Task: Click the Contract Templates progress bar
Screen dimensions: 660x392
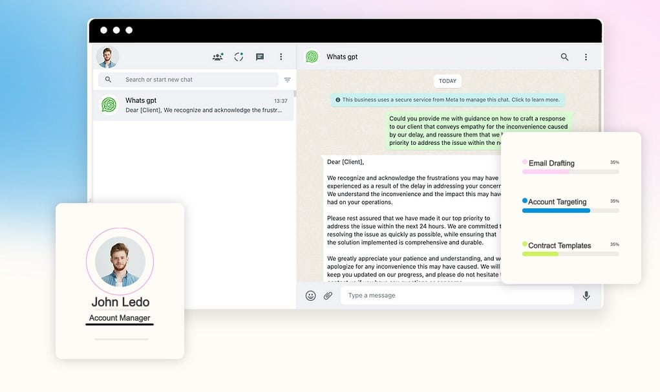Action: point(570,254)
